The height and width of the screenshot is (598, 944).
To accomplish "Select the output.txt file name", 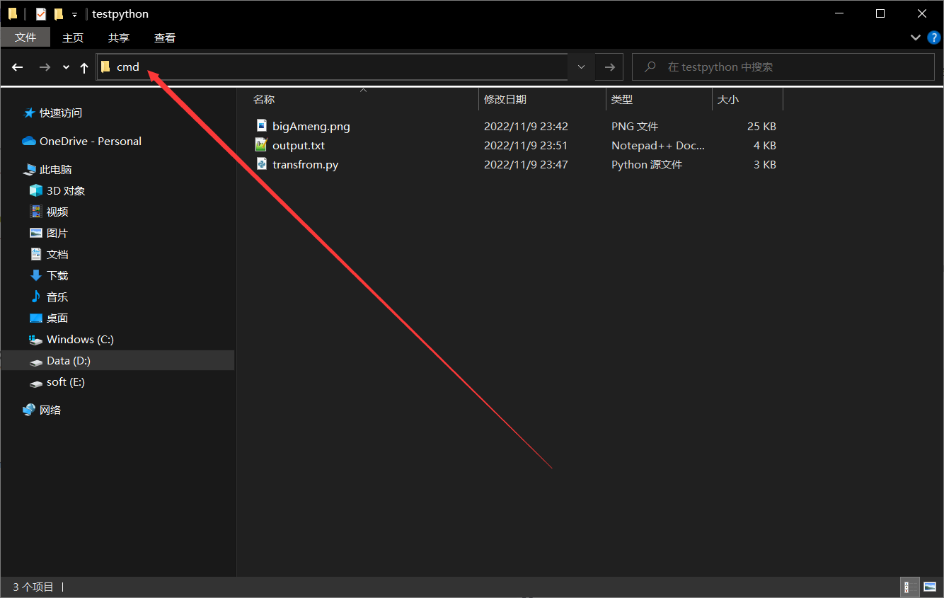I will [x=299, y=146].
